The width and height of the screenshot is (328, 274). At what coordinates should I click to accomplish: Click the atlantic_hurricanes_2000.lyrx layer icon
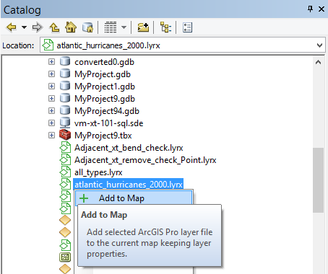point(65,185)
